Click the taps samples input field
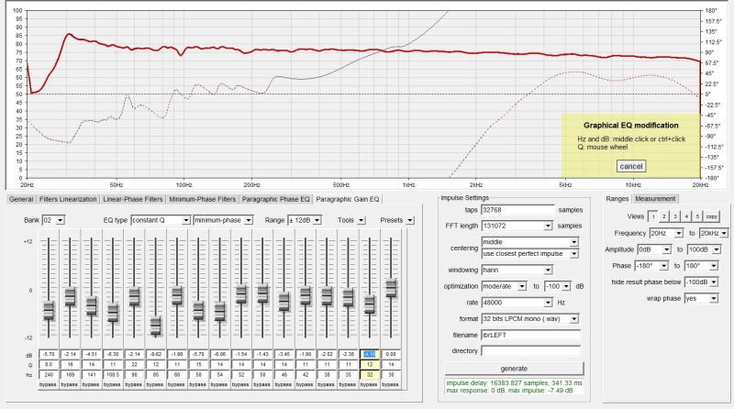Image resolution: width=734 pixels, height=409 pixels. [x=517, y=210]
